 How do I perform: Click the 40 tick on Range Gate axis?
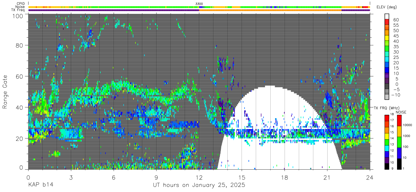click(19, 107)
